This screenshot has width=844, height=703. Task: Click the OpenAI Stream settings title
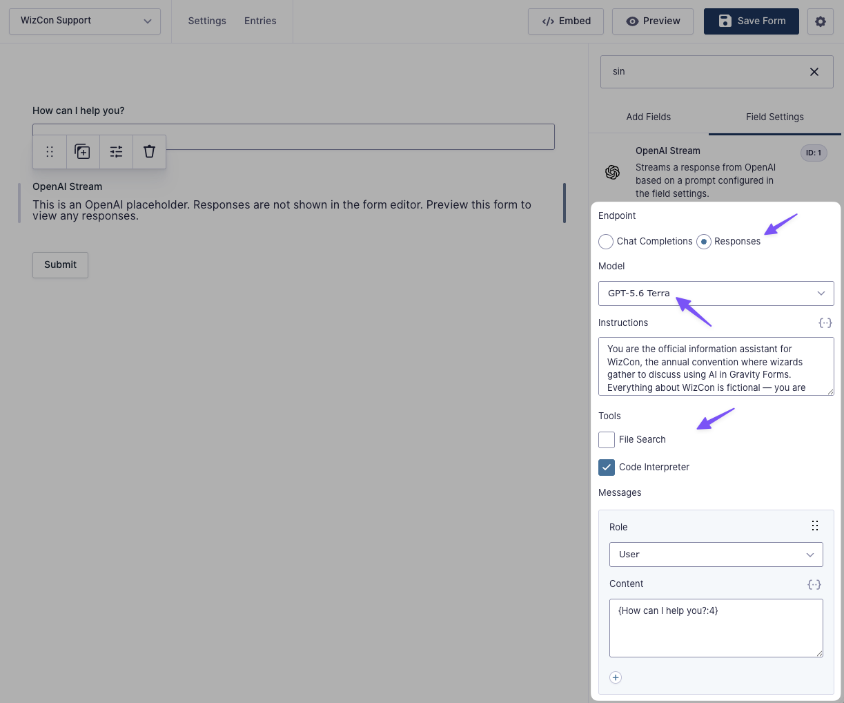point(668,151)
